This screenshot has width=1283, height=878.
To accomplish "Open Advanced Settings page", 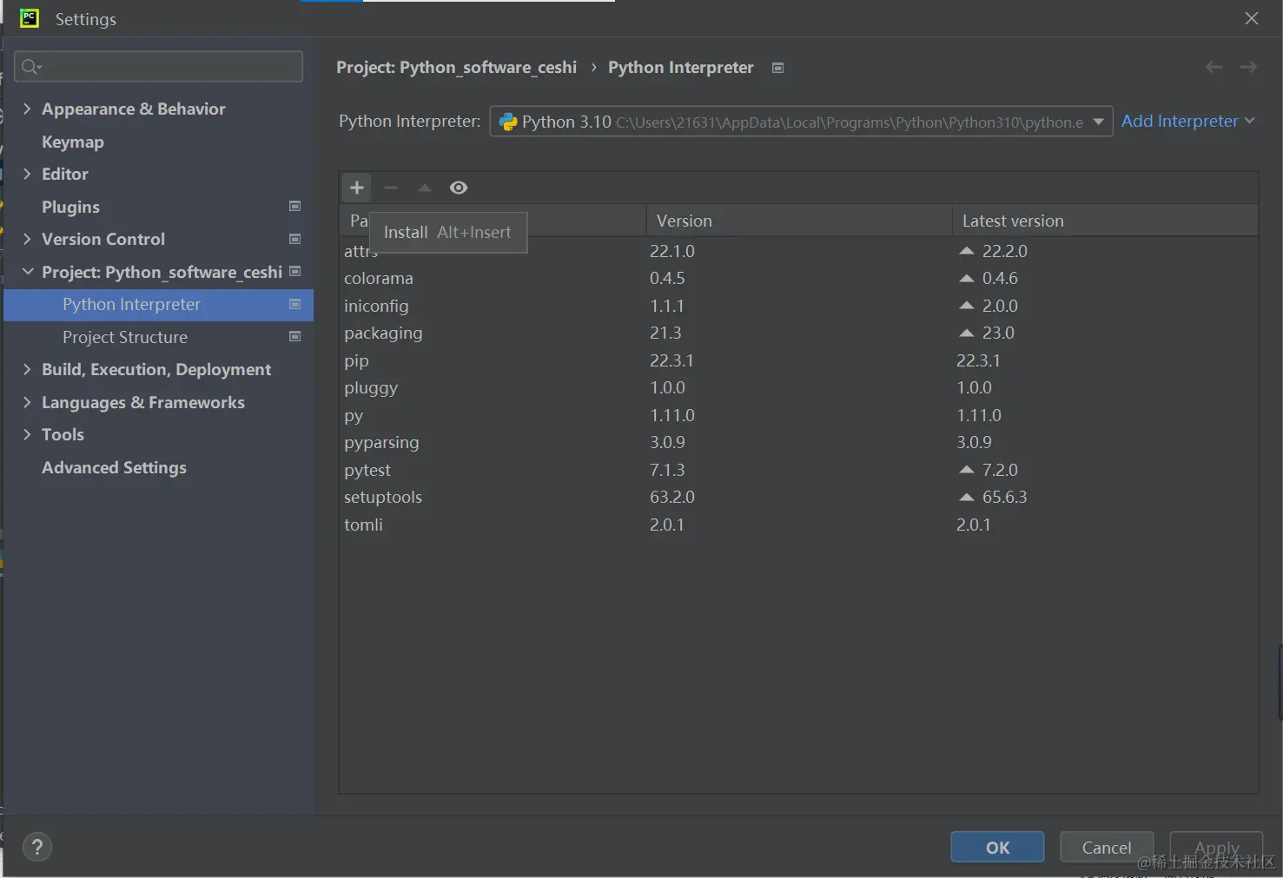I will [x=114, y=467].
